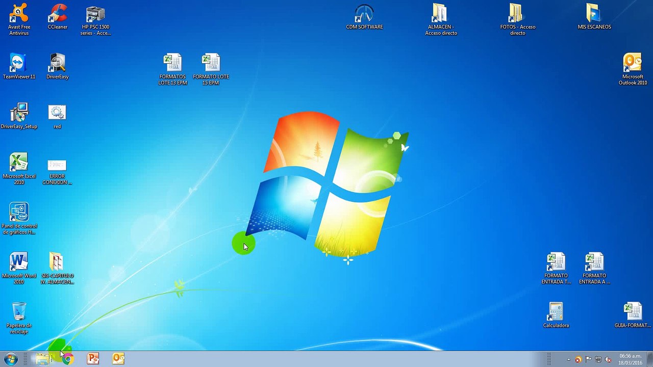653x367 pixels.
Task: Select the SIG CAPITULO IV ALMACEN archive icon
Action: [x=57, y=268]
